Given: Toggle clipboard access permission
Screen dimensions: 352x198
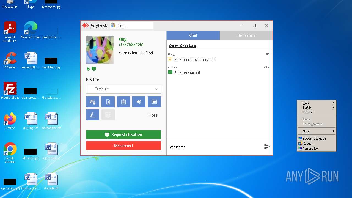Looking at the screenshot, I should [123, 102].
